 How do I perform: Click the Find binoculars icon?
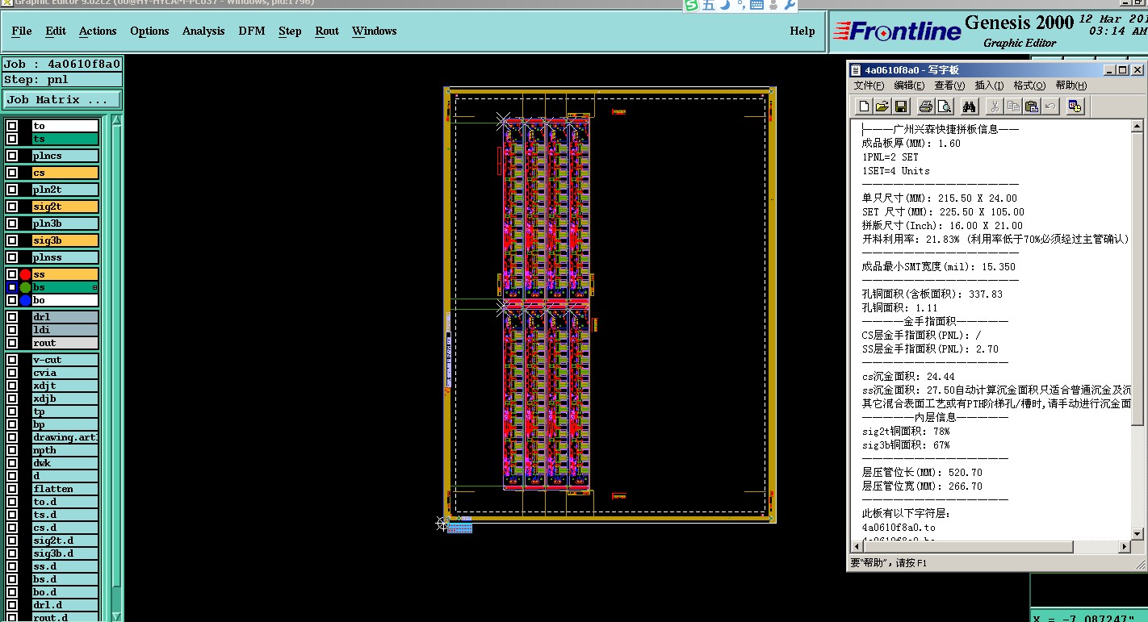969,106
